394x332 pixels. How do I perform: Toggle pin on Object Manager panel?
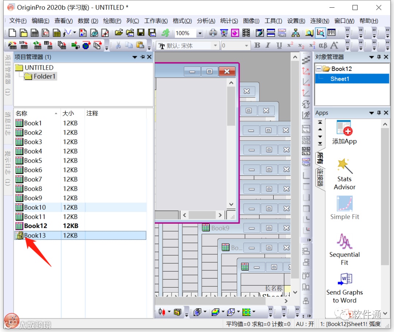point(379,57)
